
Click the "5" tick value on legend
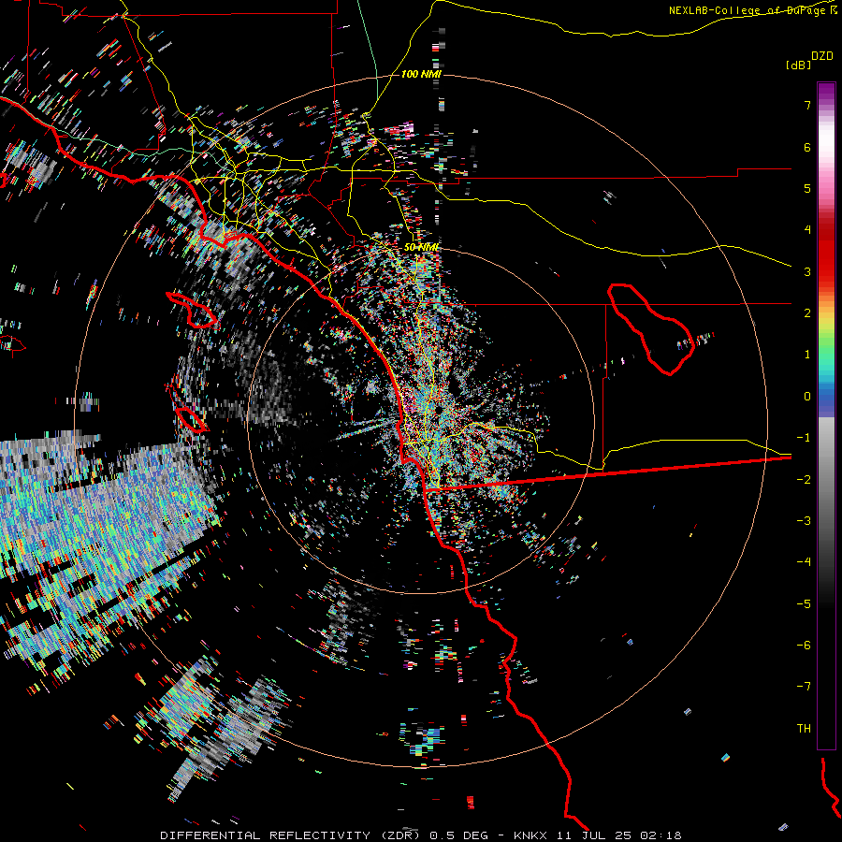807,188
